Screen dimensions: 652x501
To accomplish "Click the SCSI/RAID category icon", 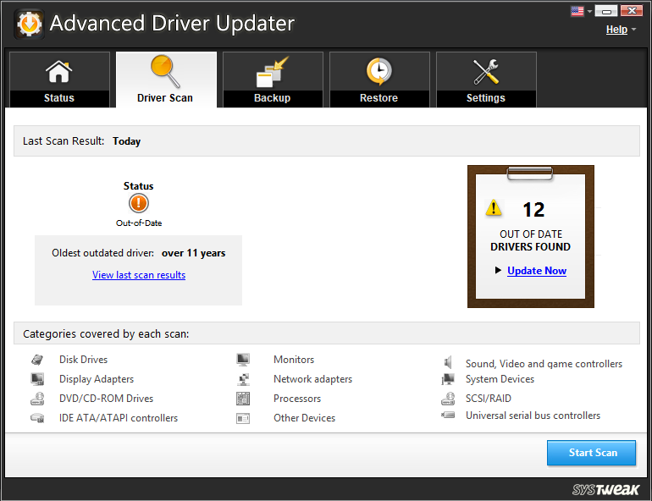I will pyautogui.click(x=448, y=399).
